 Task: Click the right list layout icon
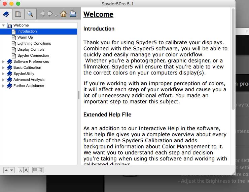pyautogui.click(x=41, y=170)
